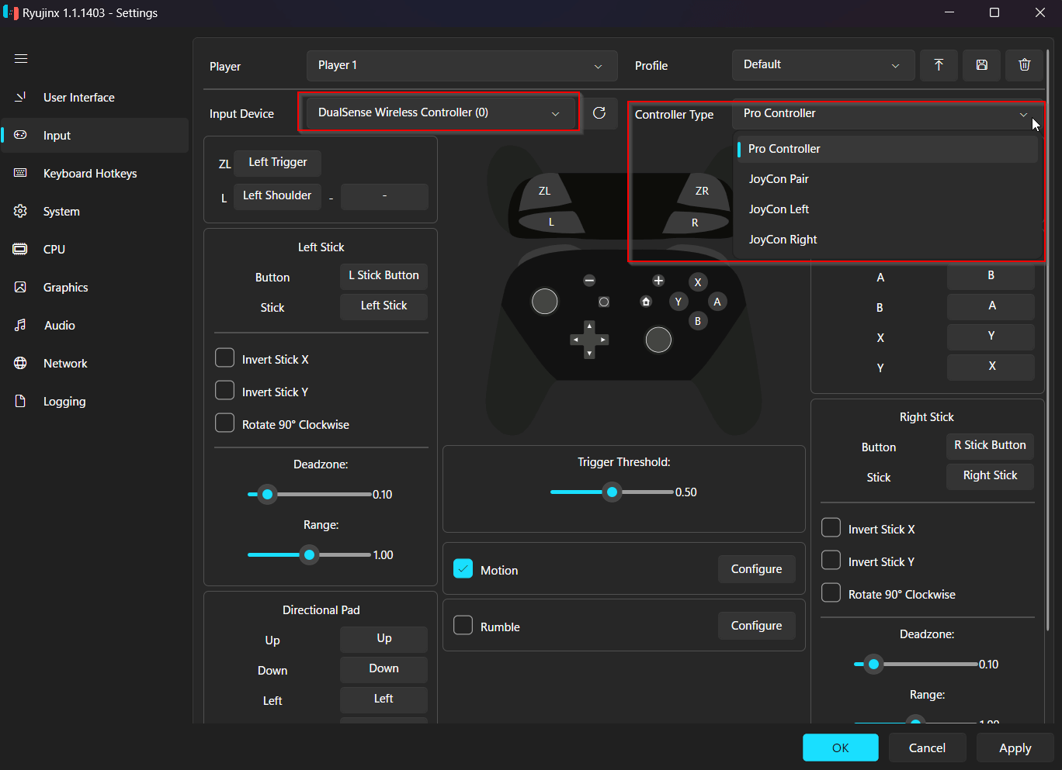Screen dimensions: 1062x770
Task: Rebind the Right Stick mapping button
Action: (x=990, y=476)
